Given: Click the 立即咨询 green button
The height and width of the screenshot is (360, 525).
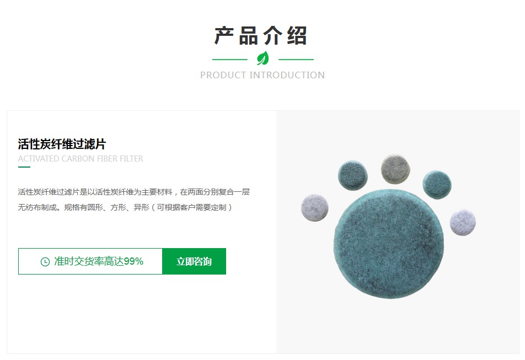Looking at the screenshot, I should point(194,261).
